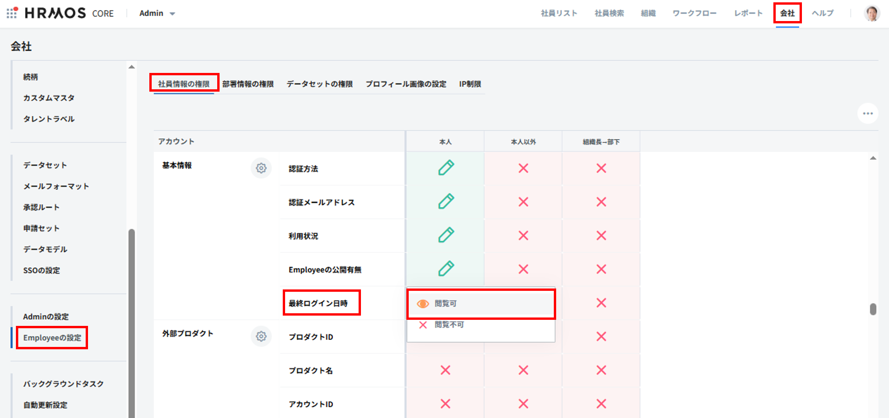
Task: Open SSOの設定 in sidebar
Action: click(x=42, y=270)
